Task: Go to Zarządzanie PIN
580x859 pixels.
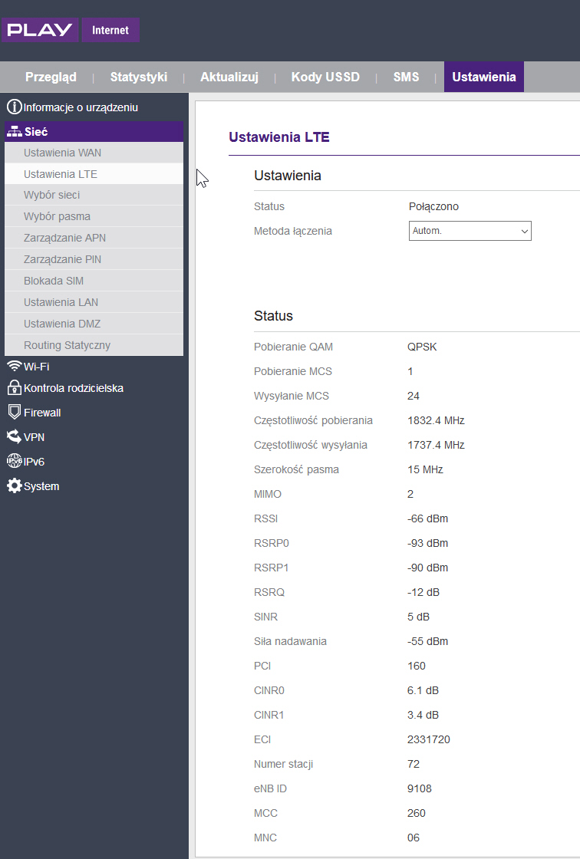Action: pyautogui.click(x=94, y=259)
